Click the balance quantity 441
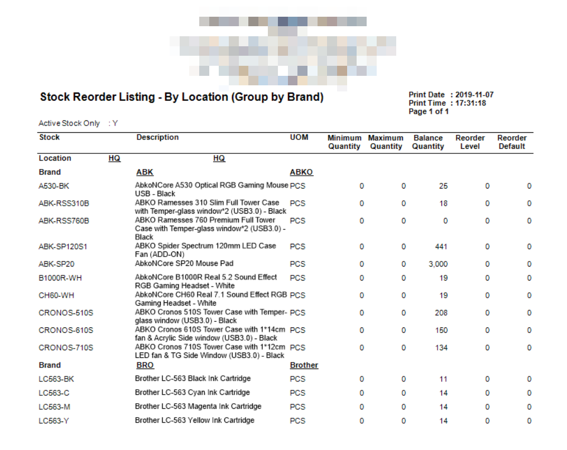Screen dimensions: 567x450 441,247
